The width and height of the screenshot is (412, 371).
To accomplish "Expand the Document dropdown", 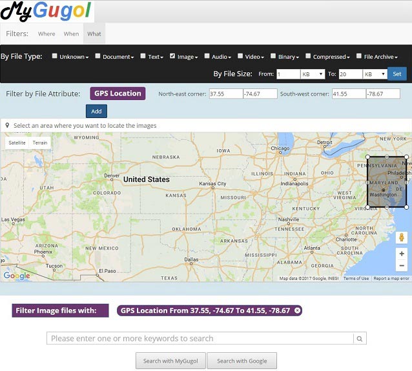I will (118, 57).
